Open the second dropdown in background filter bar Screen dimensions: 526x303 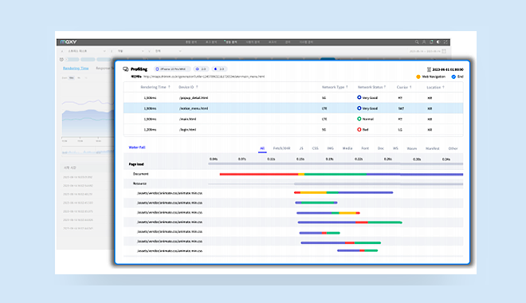pos(131,51)
